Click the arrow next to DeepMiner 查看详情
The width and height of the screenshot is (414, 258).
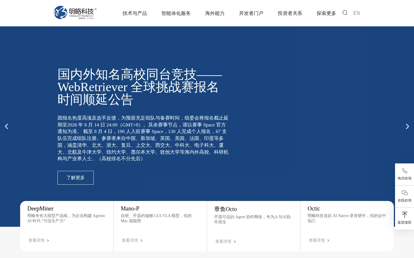(48, 241)
